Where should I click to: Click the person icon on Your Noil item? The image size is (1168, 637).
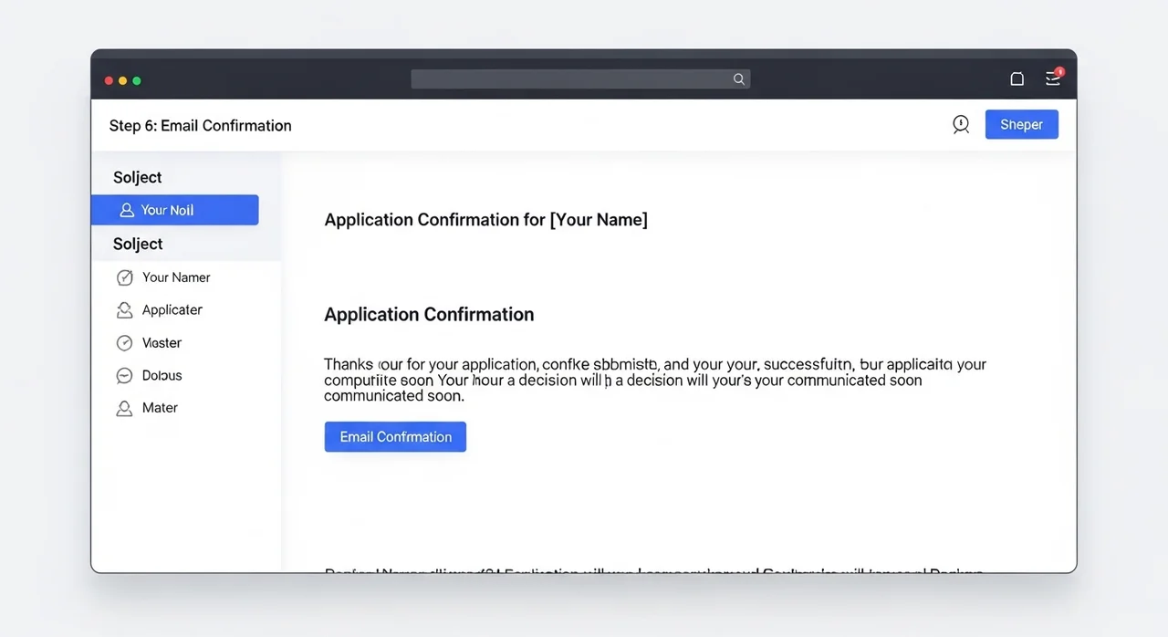tap(127, 210)
